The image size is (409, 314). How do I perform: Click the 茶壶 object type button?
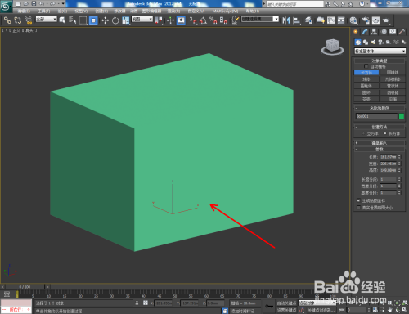[x=366, y=100]
